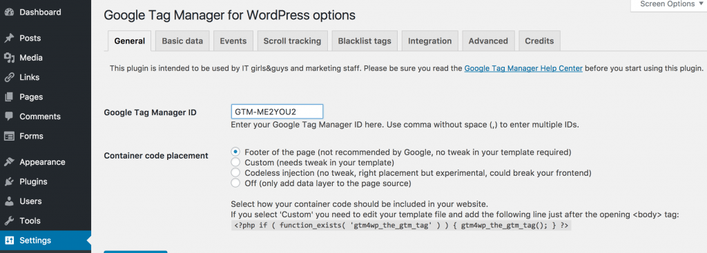Click the Comments speech bubble icon
This screenshot has height=253, width=707.
click(x=8, y=116)
